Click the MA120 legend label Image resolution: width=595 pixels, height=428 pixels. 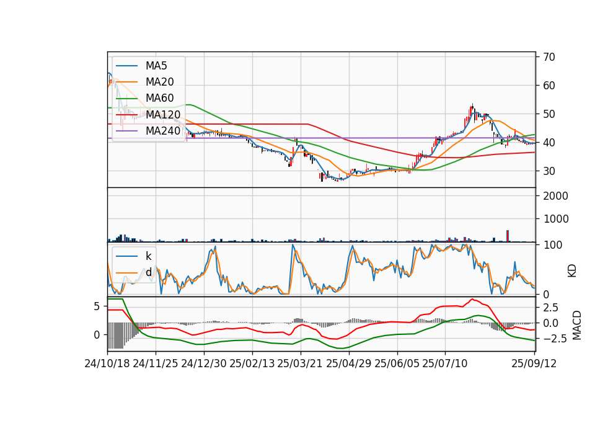coord(163,114)
